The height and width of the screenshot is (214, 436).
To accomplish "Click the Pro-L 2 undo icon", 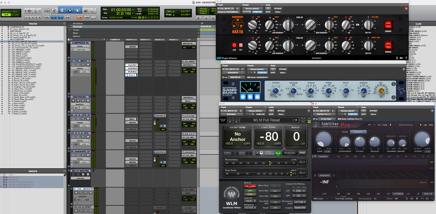I will click(x=370, y=125).
